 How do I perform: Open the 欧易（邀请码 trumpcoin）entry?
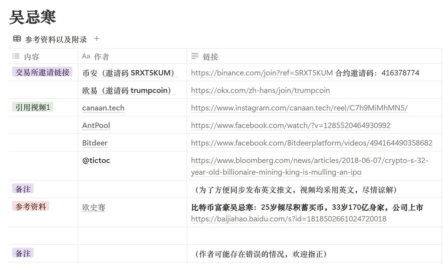pos(128,90)
